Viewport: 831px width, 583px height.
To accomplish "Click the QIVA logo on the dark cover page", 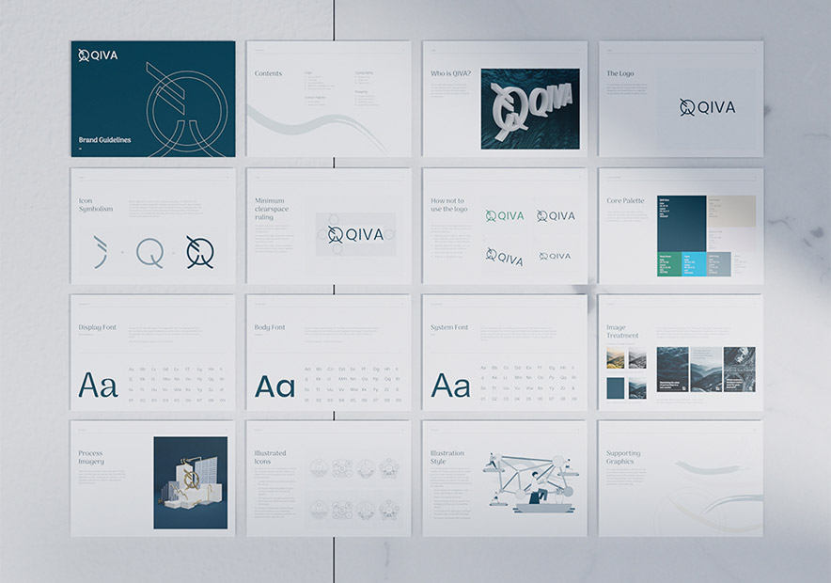I will (98, 55).
